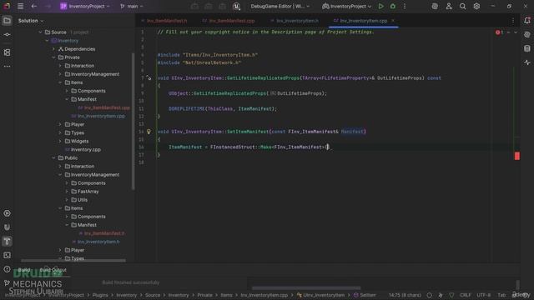The image size is (534, 300).
Task: Open the InventoryProject run configuration dropdown
Action: click(347, 6)
